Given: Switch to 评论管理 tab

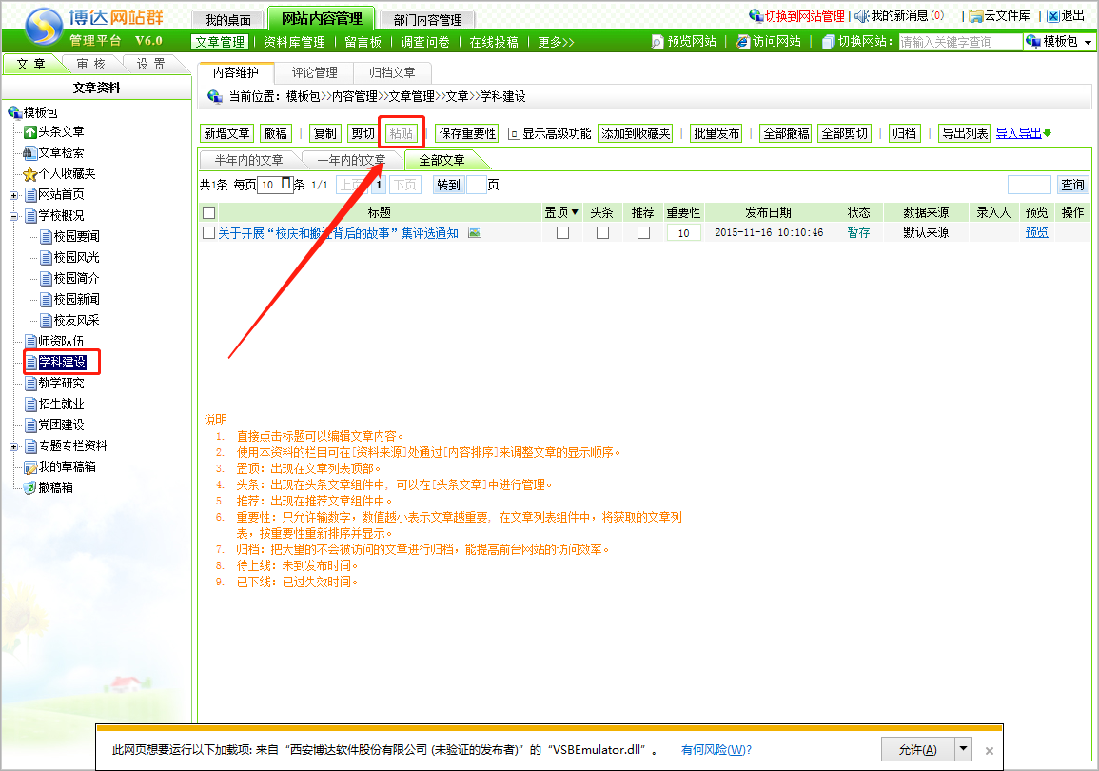Looking at the screenshot, I should (x=314, y=73).
